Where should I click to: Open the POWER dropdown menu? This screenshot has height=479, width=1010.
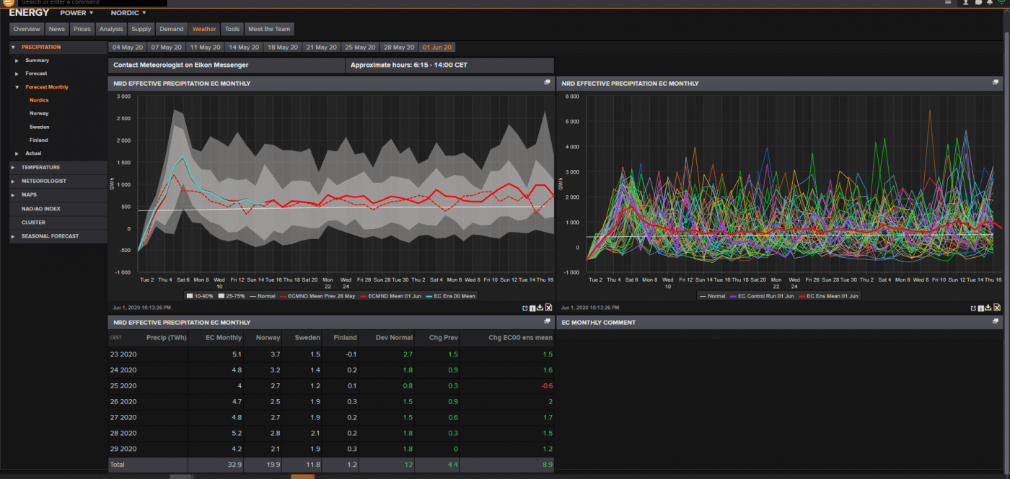(77, 13)
